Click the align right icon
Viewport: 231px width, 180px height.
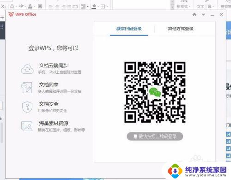63,6
